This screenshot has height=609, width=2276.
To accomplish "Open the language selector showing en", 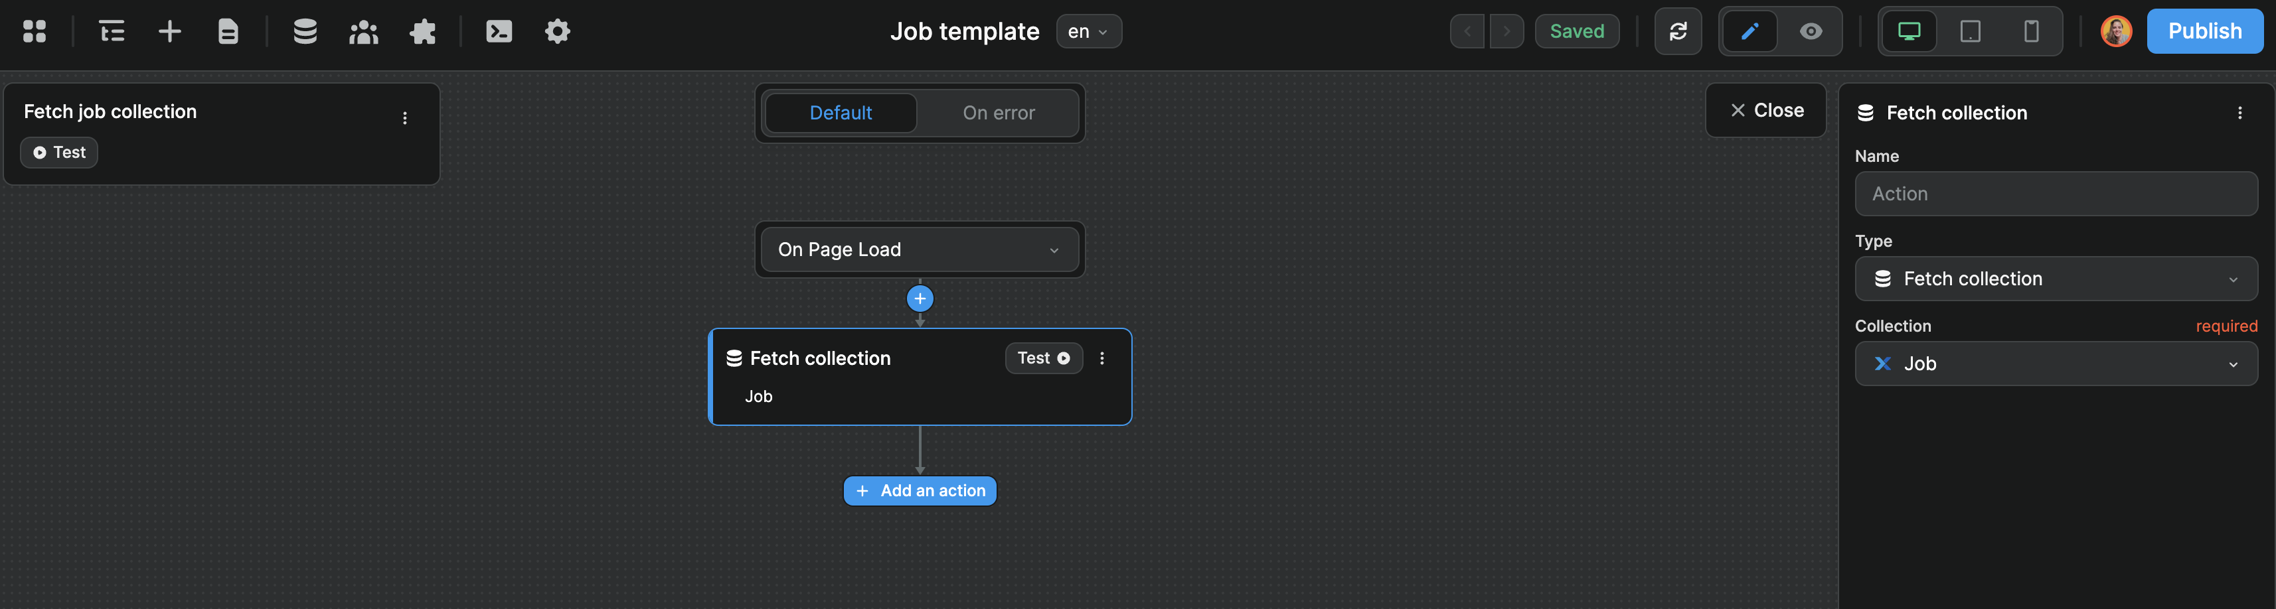I will click(1088, 31).
